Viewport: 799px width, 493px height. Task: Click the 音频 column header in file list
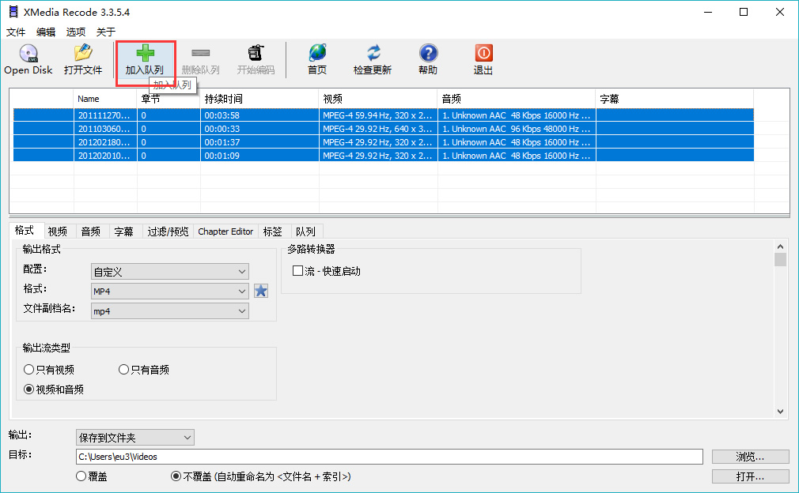click(517, 99)
